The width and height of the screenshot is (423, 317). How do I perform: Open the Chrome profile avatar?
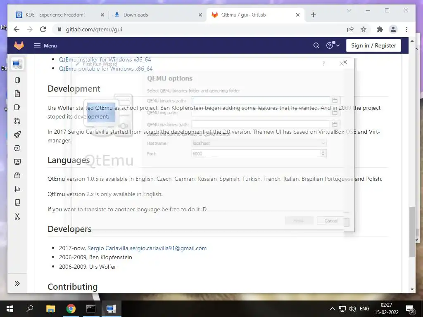[393, 29]
